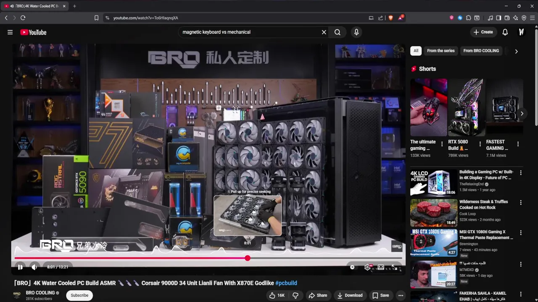Select the 'From the series' chip
Viewport: 538px width, 302px height.
(440, 51)
